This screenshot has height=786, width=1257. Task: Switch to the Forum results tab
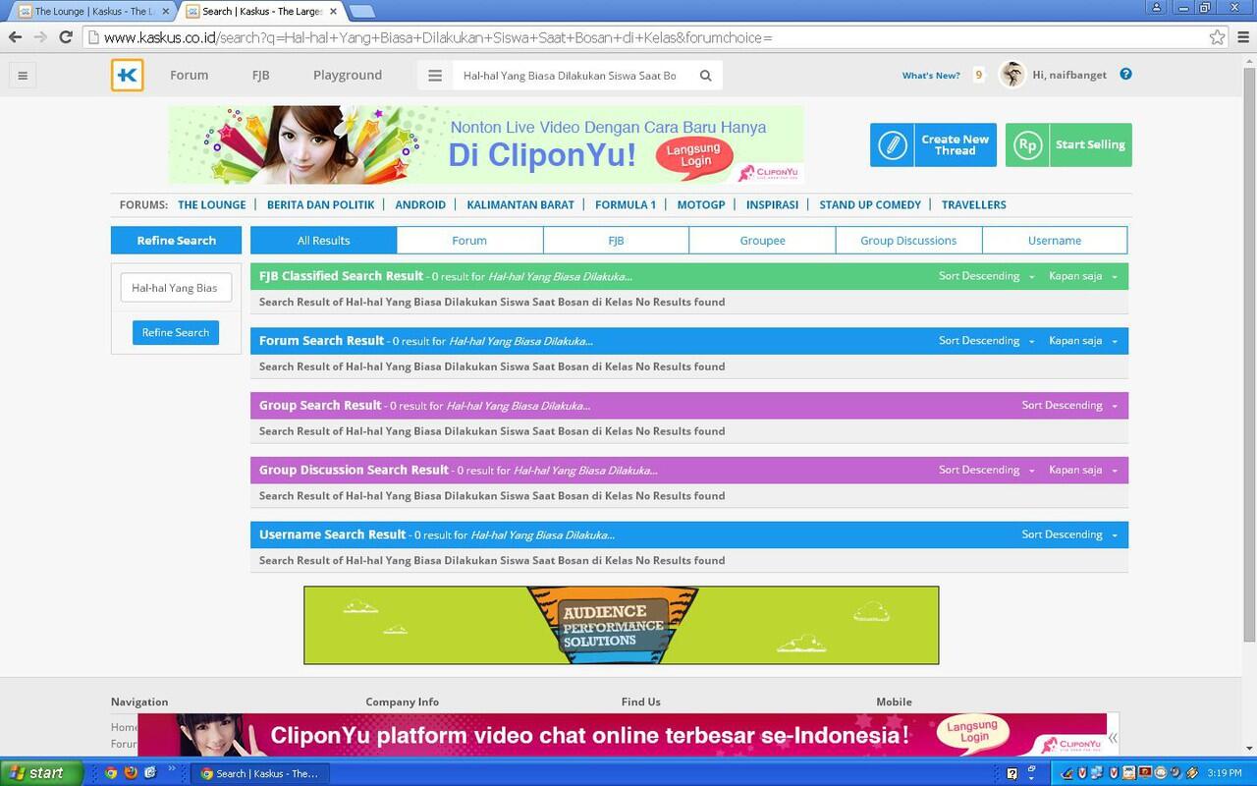pos(469,241)
